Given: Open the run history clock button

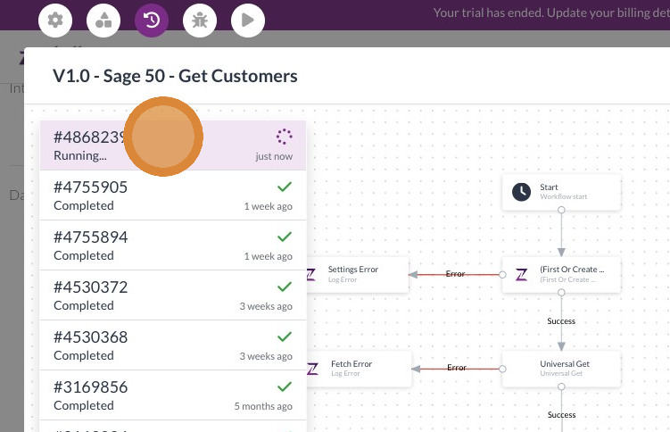Looking at the screenshot, I should pyautogui.click(x=152, y=21).
